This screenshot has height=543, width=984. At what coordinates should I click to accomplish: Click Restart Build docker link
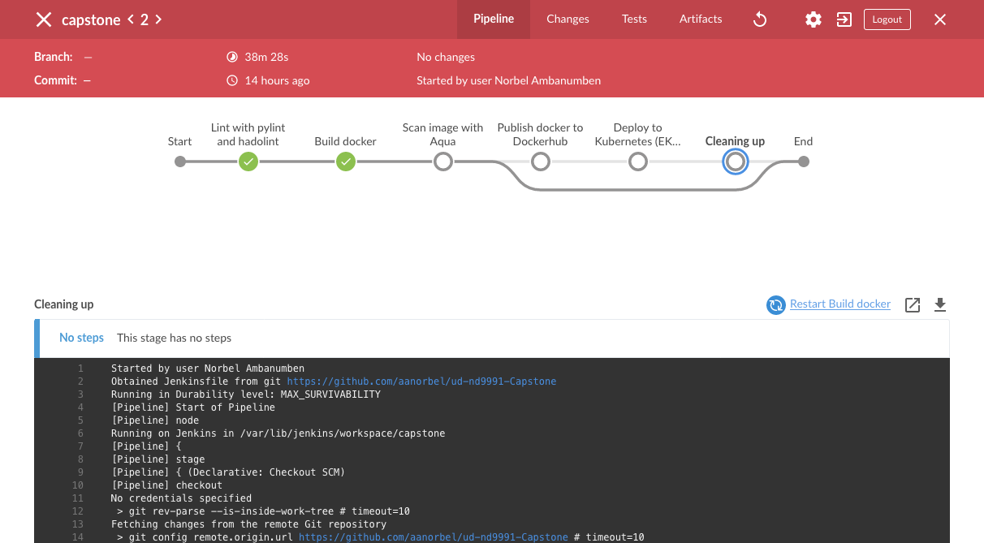(x=839, y=304)
